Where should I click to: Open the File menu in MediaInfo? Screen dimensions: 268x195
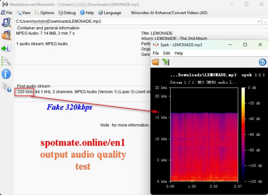6,13
